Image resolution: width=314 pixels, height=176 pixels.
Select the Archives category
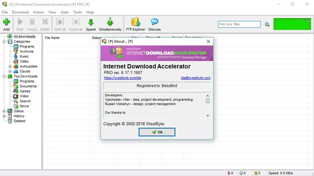pyautogui.click(x=26, y=51)
